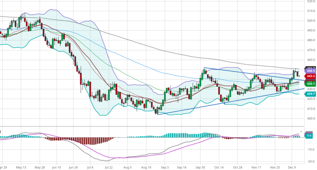Select the teal 424-7 price tag
The width and height of the screenshot is (317, 170).
coord(310,94)
